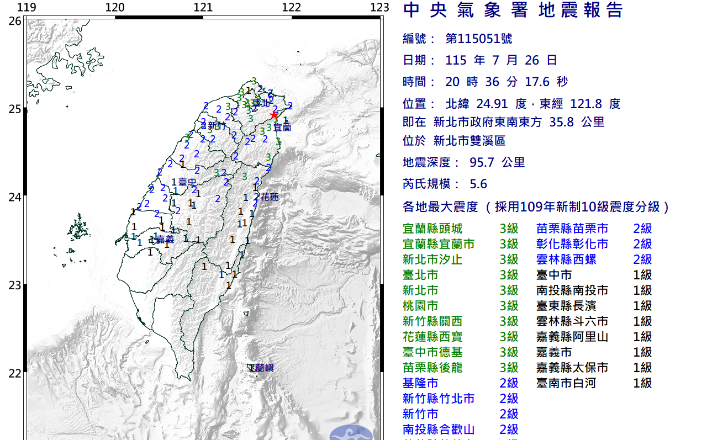Click the 嘉義縣太保市 intensity row
Viewport: 707px width, 440px height.
[x=594, y=368]
